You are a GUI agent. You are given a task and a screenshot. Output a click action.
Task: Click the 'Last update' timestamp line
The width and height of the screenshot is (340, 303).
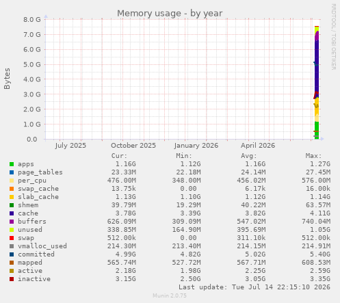click(x=254, y=287)
